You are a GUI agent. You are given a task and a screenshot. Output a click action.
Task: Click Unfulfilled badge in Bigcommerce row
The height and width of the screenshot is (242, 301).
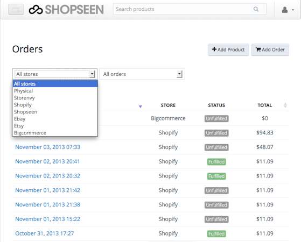(x=216, y=119)
